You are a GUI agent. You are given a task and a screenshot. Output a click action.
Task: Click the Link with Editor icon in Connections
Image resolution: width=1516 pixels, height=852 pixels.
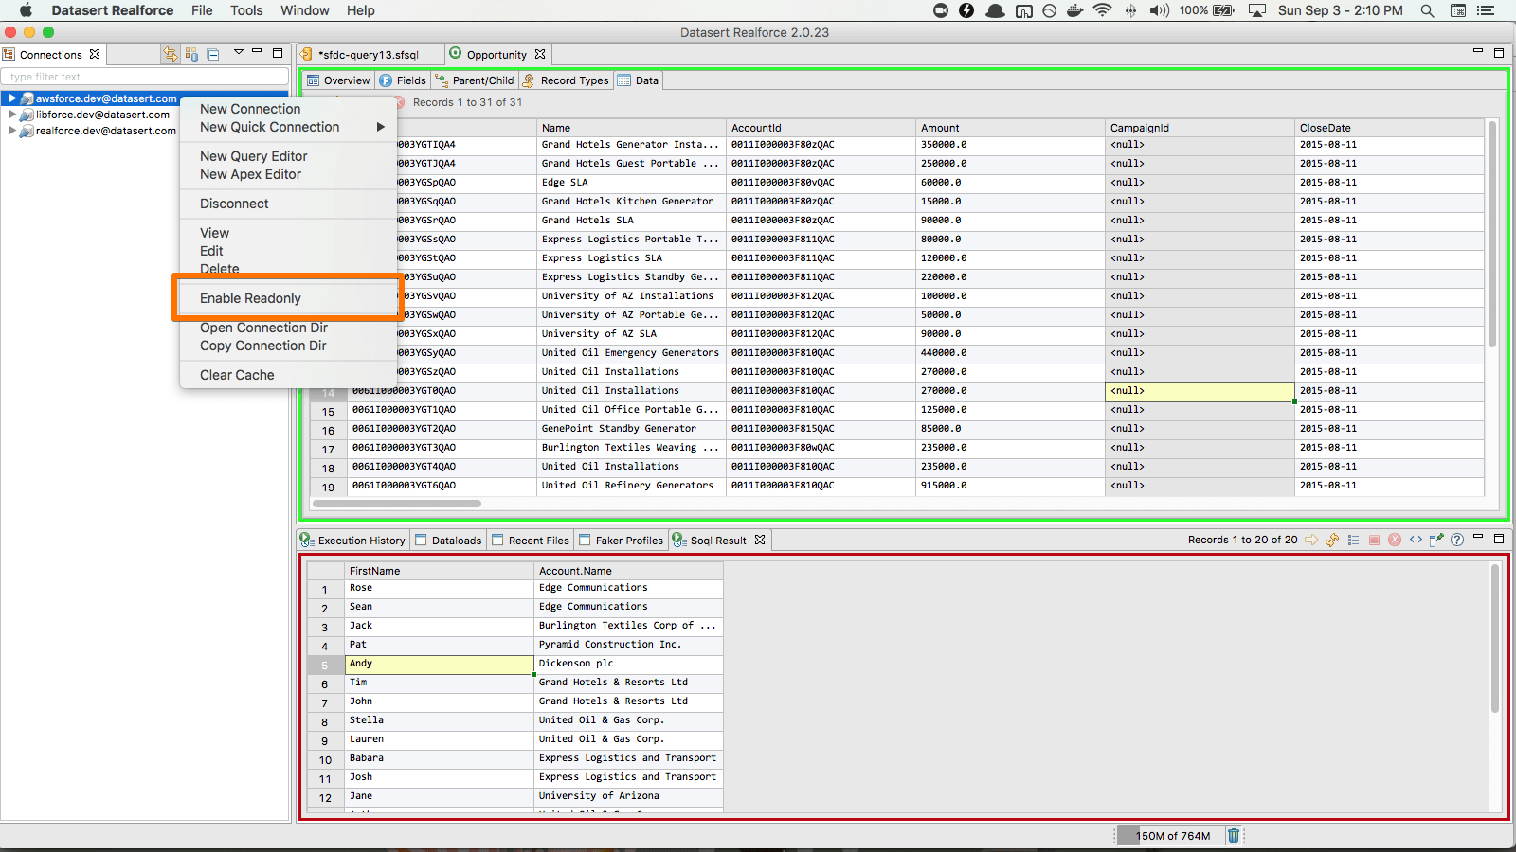(170, 54)
